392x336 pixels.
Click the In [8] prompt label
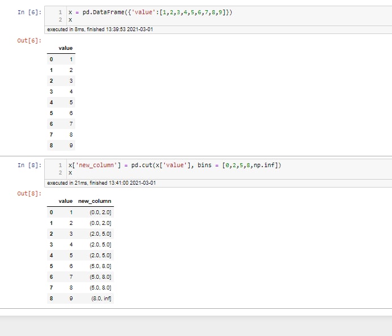(29, 165)
